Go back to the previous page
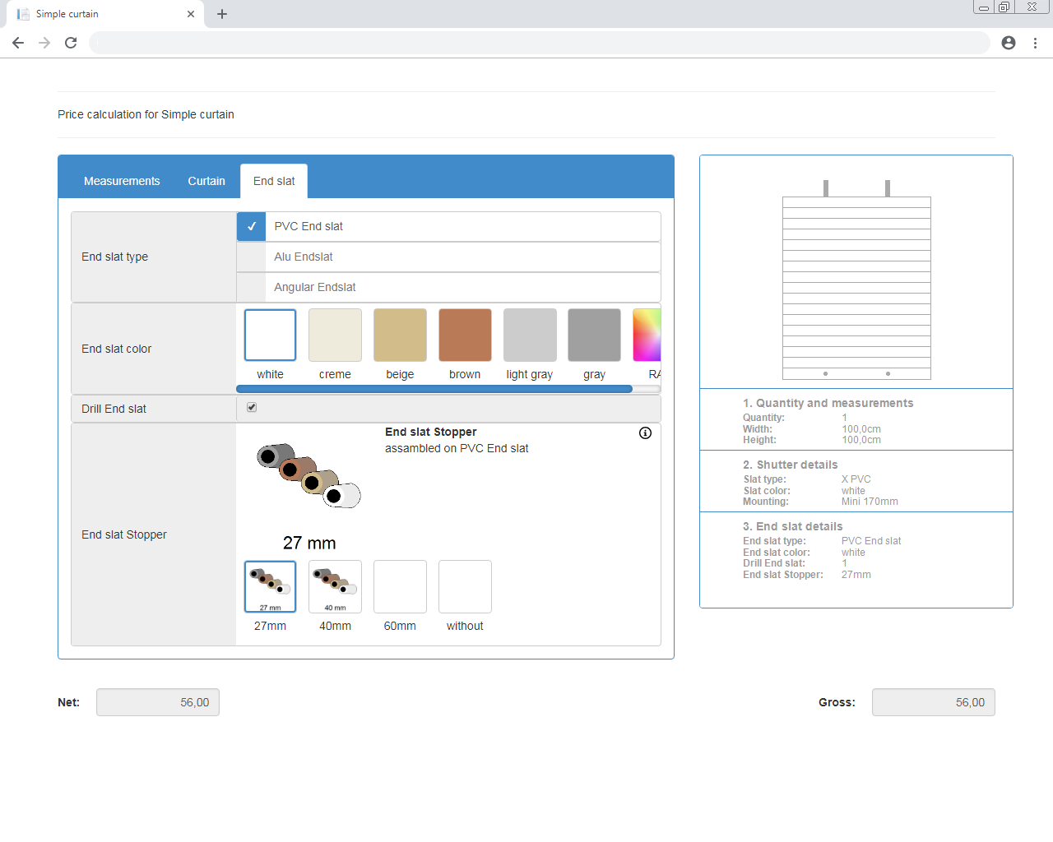Screen dimensions: 1053x842 coord(18,43)
